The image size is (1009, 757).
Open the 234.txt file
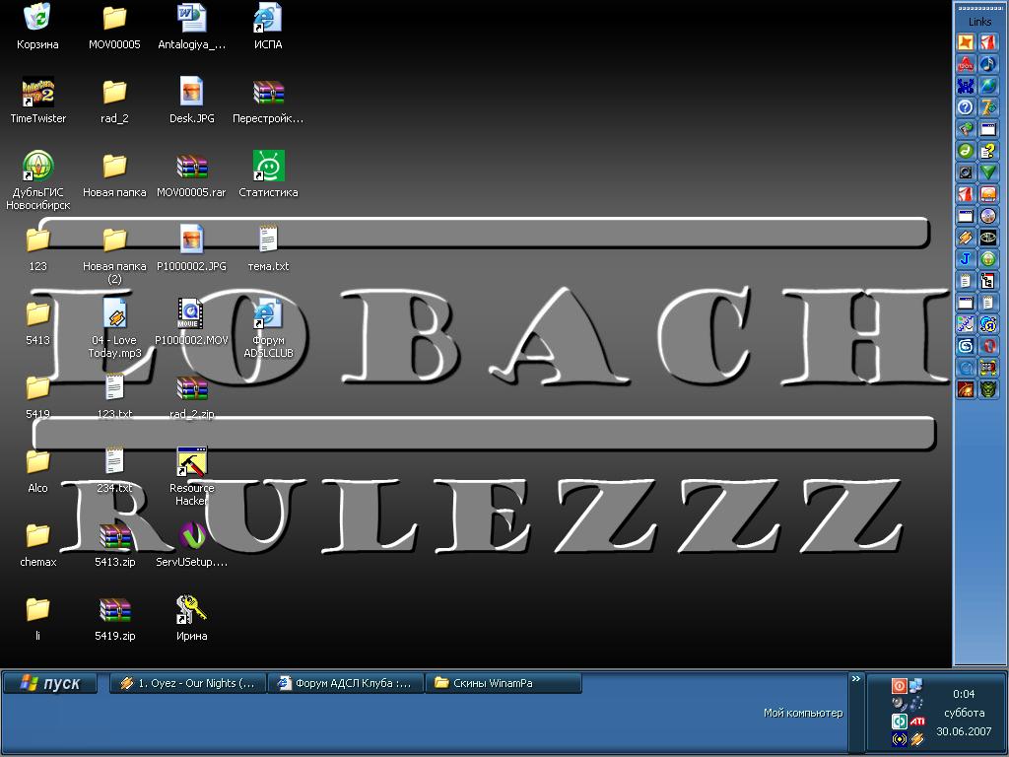(x=114, y=470)
